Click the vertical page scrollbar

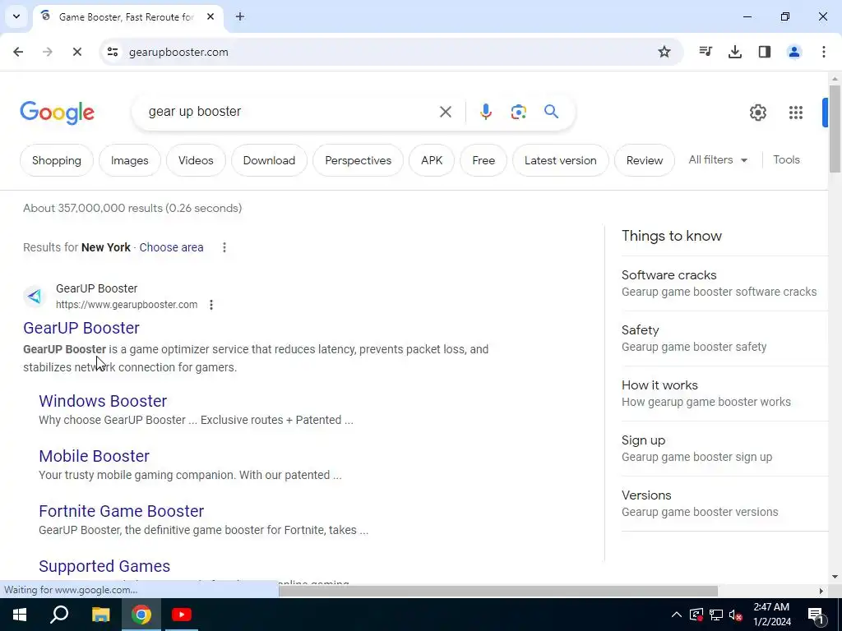point(835,129)
